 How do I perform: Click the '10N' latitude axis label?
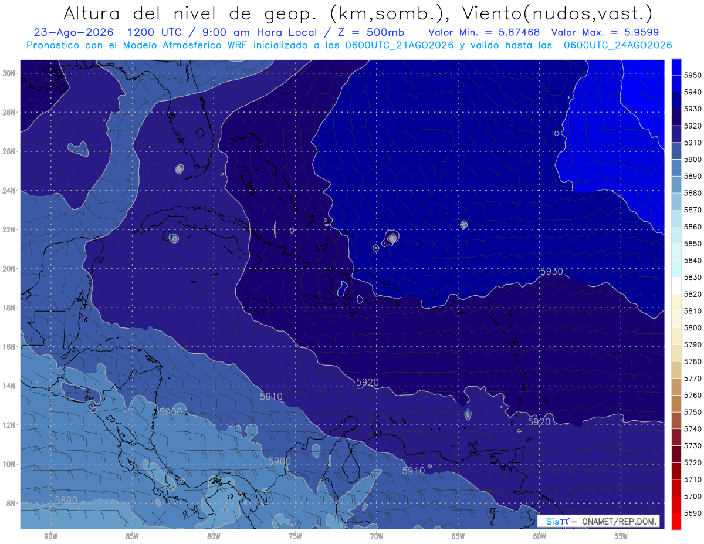tap(8, 464)
